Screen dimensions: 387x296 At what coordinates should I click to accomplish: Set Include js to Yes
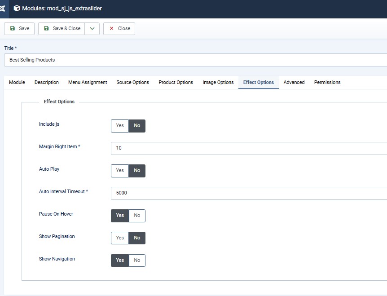[x=120, y=126]
